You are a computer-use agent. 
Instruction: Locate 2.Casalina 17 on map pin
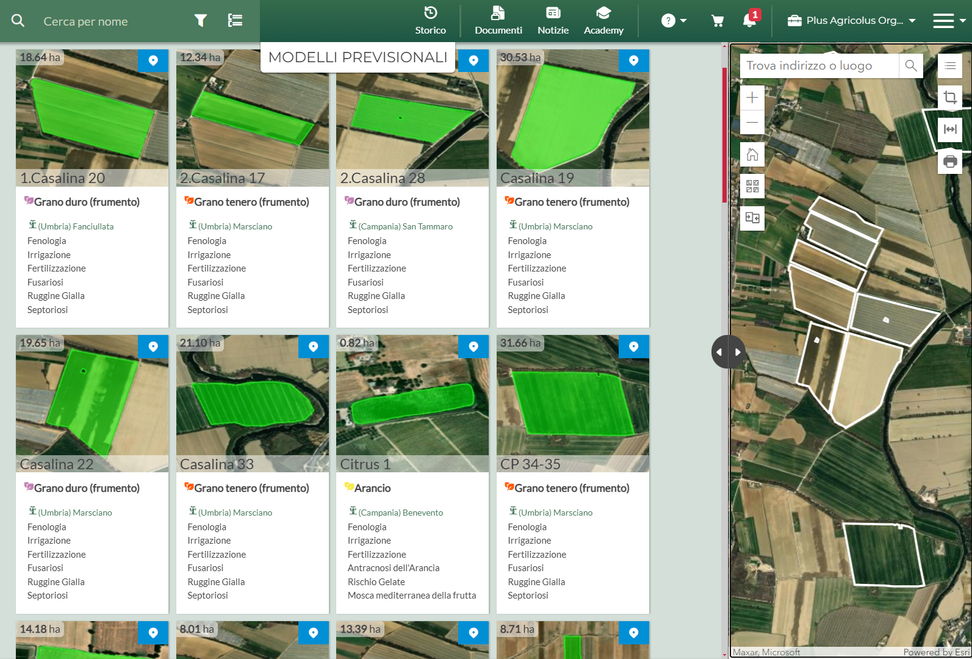[x=314, y=60]
